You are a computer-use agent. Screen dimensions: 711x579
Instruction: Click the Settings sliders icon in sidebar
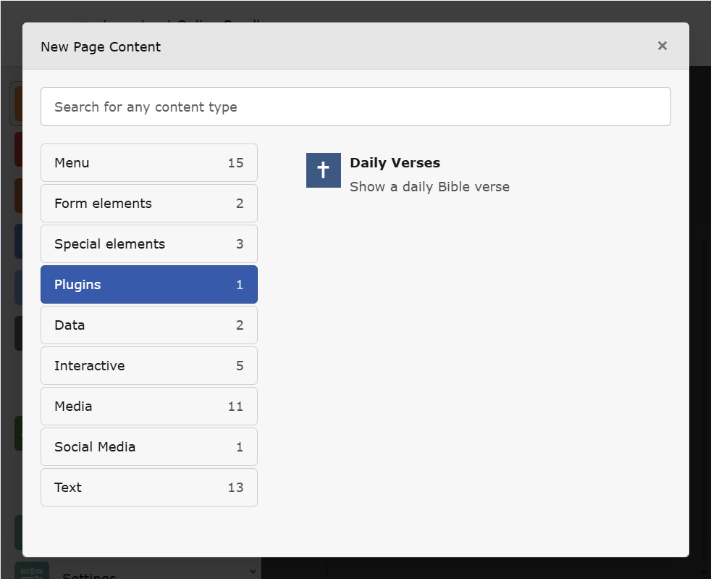click(x=32, y=572)
